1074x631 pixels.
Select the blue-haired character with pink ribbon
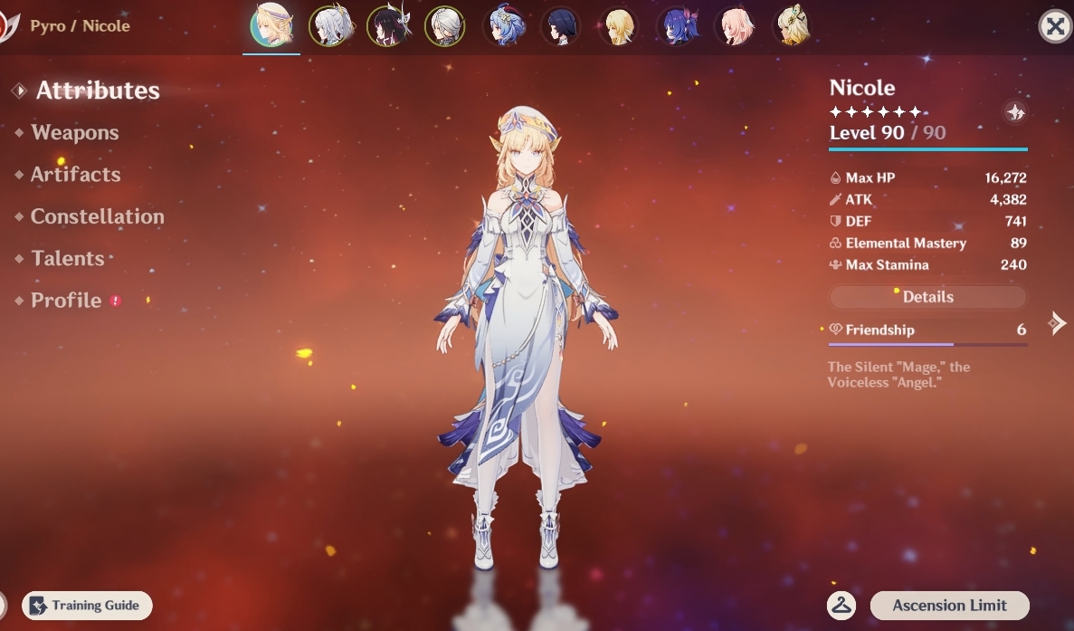(678, 26)
